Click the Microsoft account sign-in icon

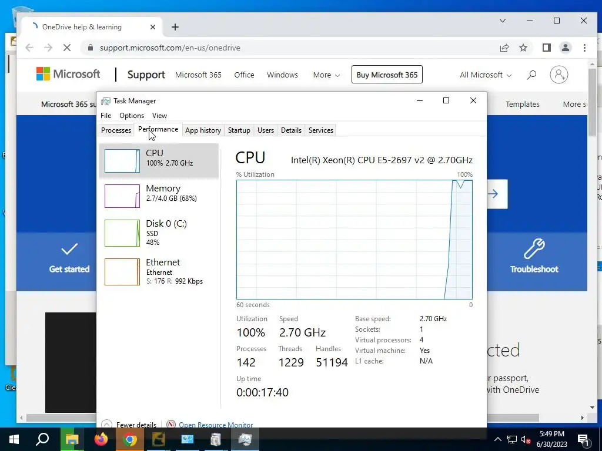559,75
